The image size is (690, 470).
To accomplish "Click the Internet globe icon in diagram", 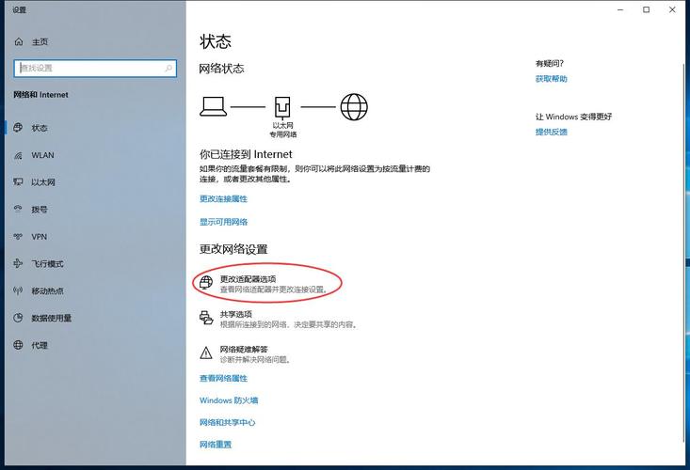I will click(x=354, y=107).
